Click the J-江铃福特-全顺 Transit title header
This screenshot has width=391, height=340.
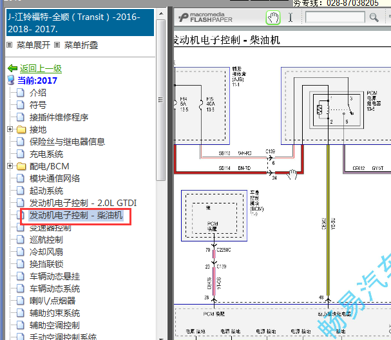pyautogui.click(x=80, y=23)
